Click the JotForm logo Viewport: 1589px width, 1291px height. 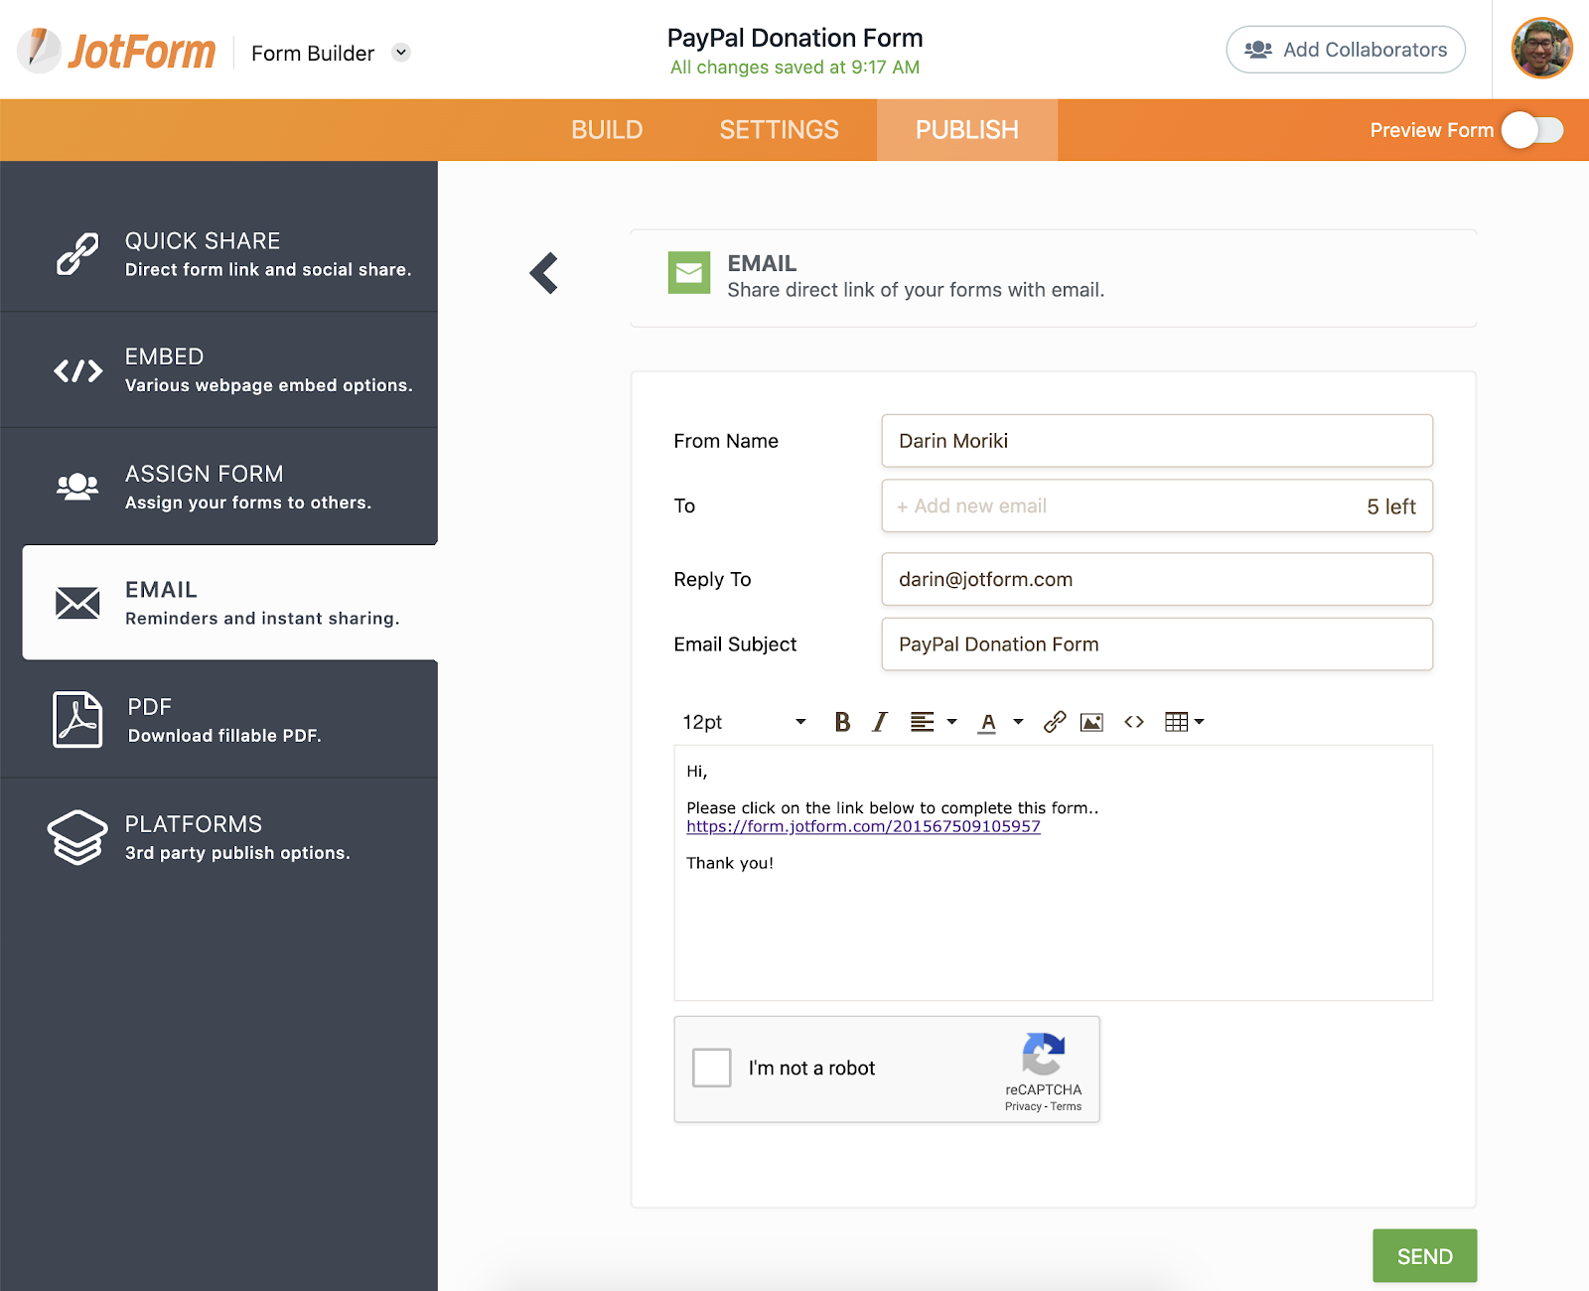117,51
